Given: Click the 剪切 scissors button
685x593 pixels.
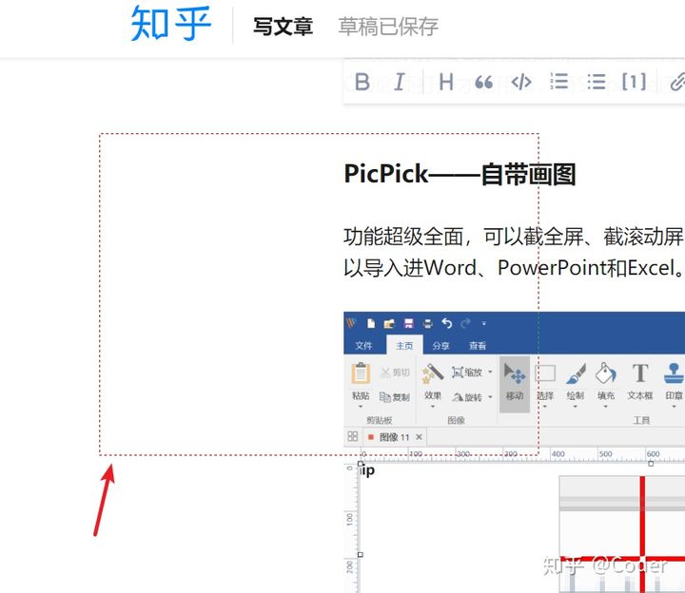Looking at the screenshot, I should point(395,373).
